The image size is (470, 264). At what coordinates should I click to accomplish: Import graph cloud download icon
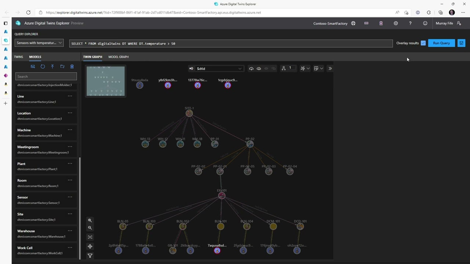(251, 69)
